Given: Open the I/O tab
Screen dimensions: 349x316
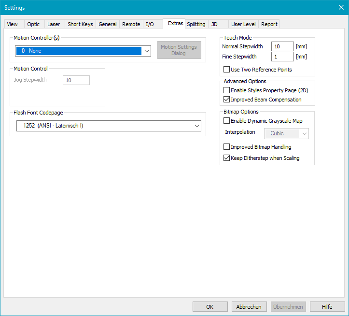Looking at the screenshot, I should point(150,24).
